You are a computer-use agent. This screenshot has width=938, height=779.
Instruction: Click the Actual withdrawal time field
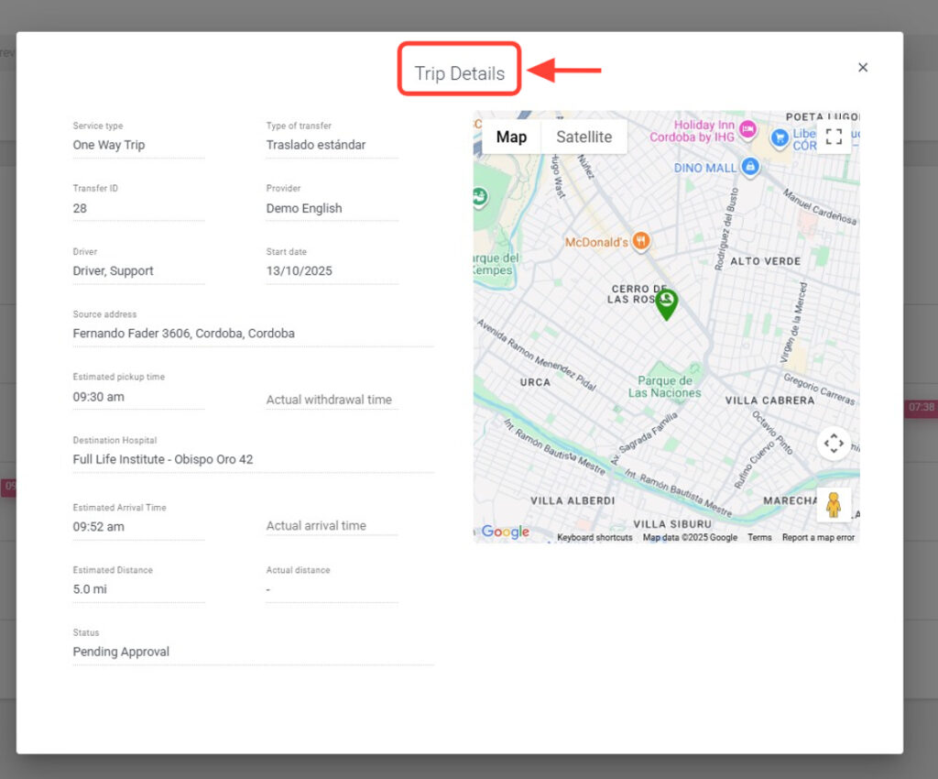(x=331, y=400)
